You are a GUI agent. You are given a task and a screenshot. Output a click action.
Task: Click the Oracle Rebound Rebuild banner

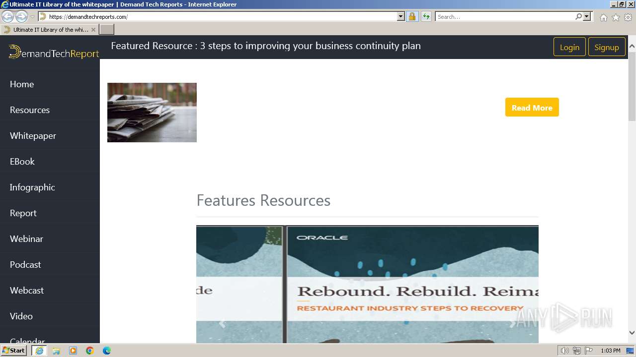(x=367, y=284)
